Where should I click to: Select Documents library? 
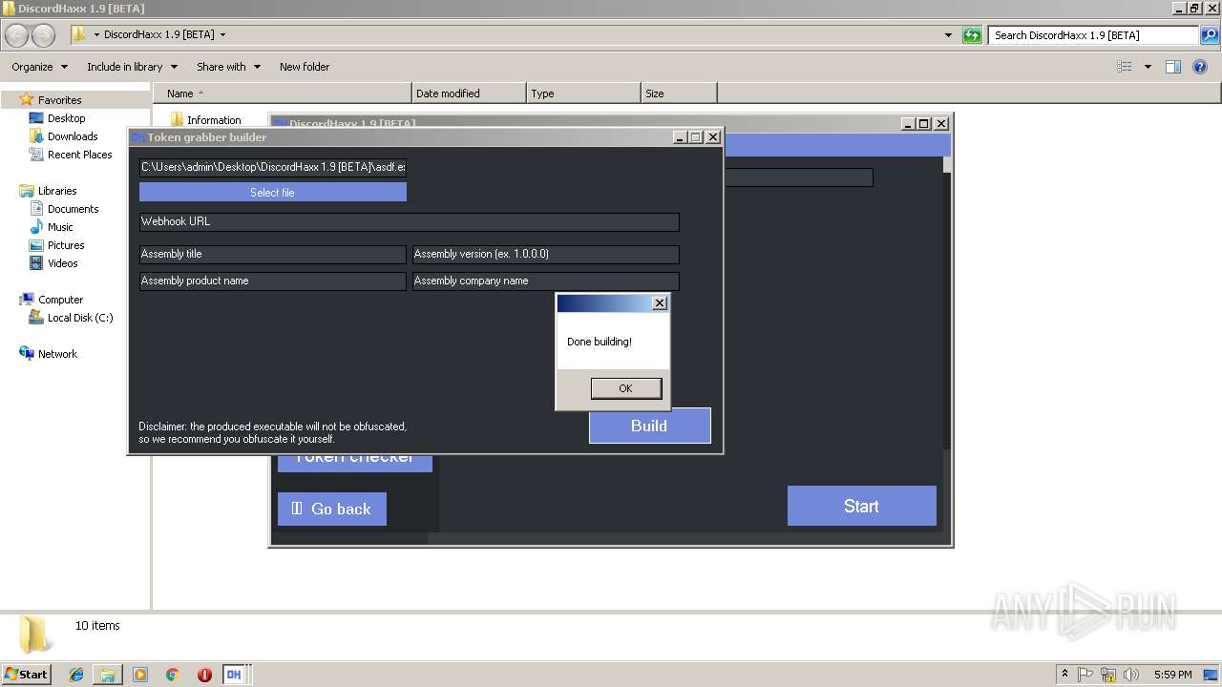tap(73, 209)
